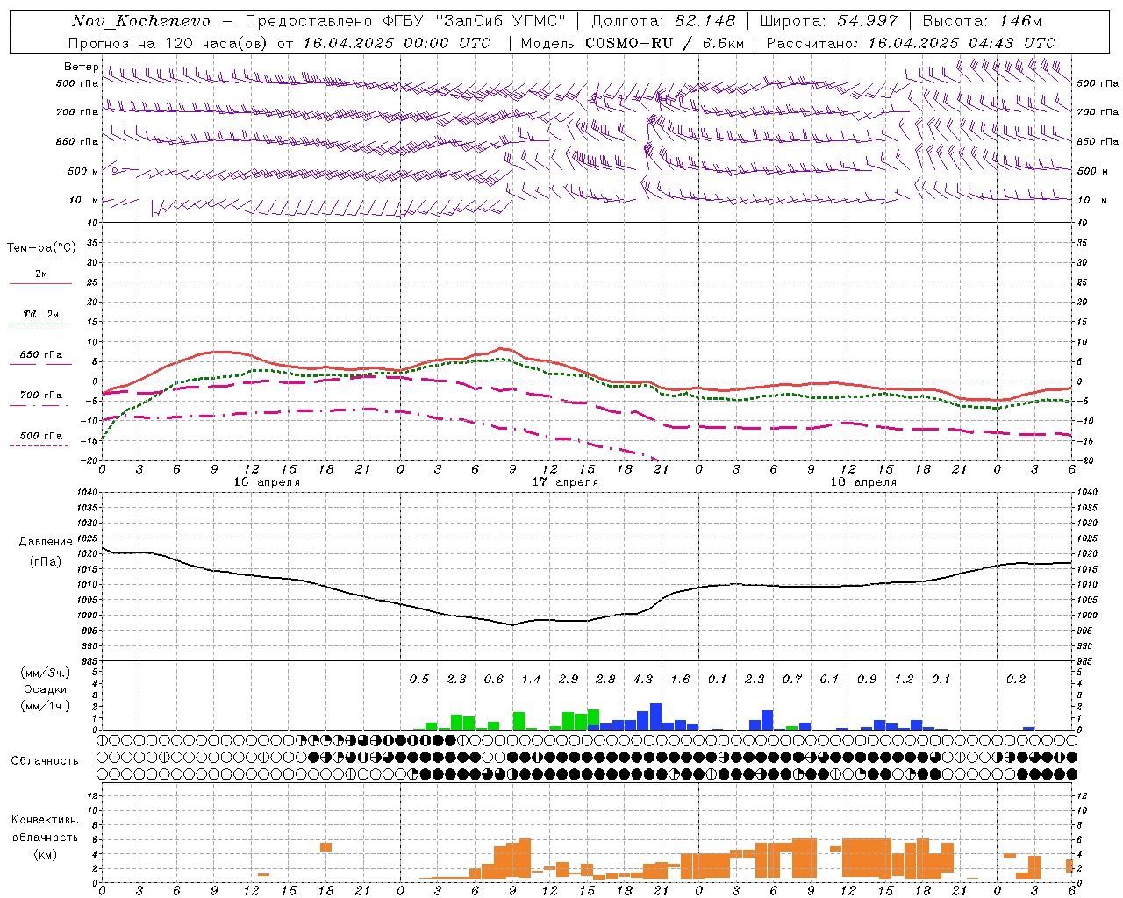
Task: Click the 4.3 three-hour precipitation value
Action: point(643,680)
